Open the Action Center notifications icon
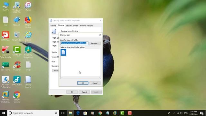This screenshot has width=206, height=116. (202, 113)
